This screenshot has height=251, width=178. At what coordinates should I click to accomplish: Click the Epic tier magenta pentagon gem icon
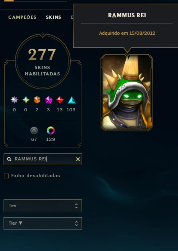pos(48,100)
